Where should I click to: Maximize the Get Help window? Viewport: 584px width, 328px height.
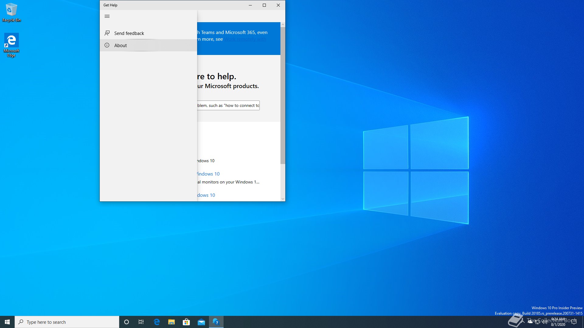[264, 5]
